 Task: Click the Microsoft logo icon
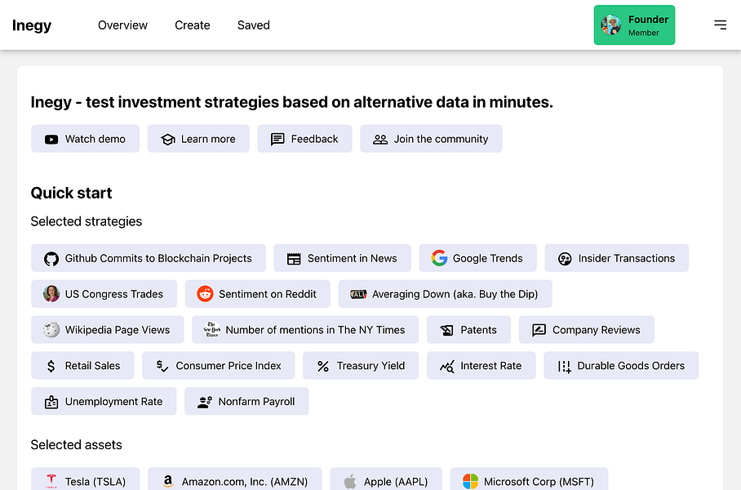470,481
